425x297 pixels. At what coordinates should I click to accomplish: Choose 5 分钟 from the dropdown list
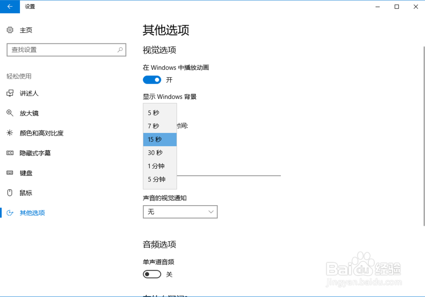pos(160,179)
